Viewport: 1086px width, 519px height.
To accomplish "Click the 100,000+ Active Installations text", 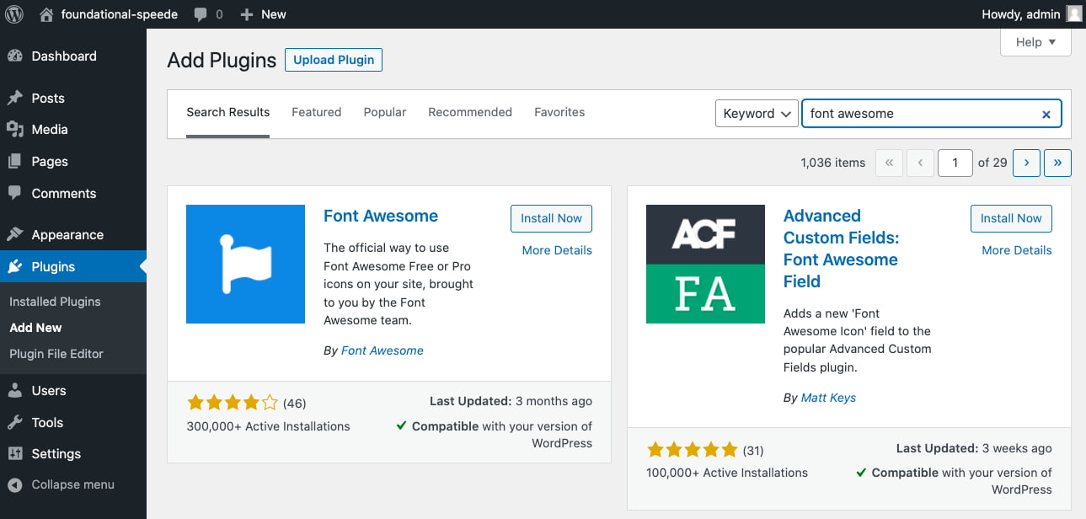I will point(727,473).
